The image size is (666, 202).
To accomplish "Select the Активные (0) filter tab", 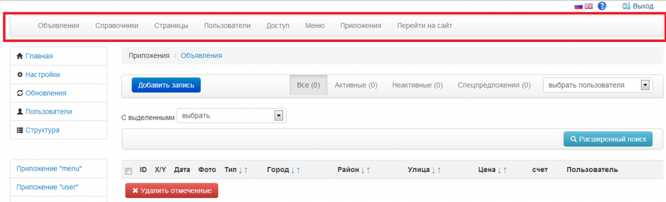I will (356, 85).
